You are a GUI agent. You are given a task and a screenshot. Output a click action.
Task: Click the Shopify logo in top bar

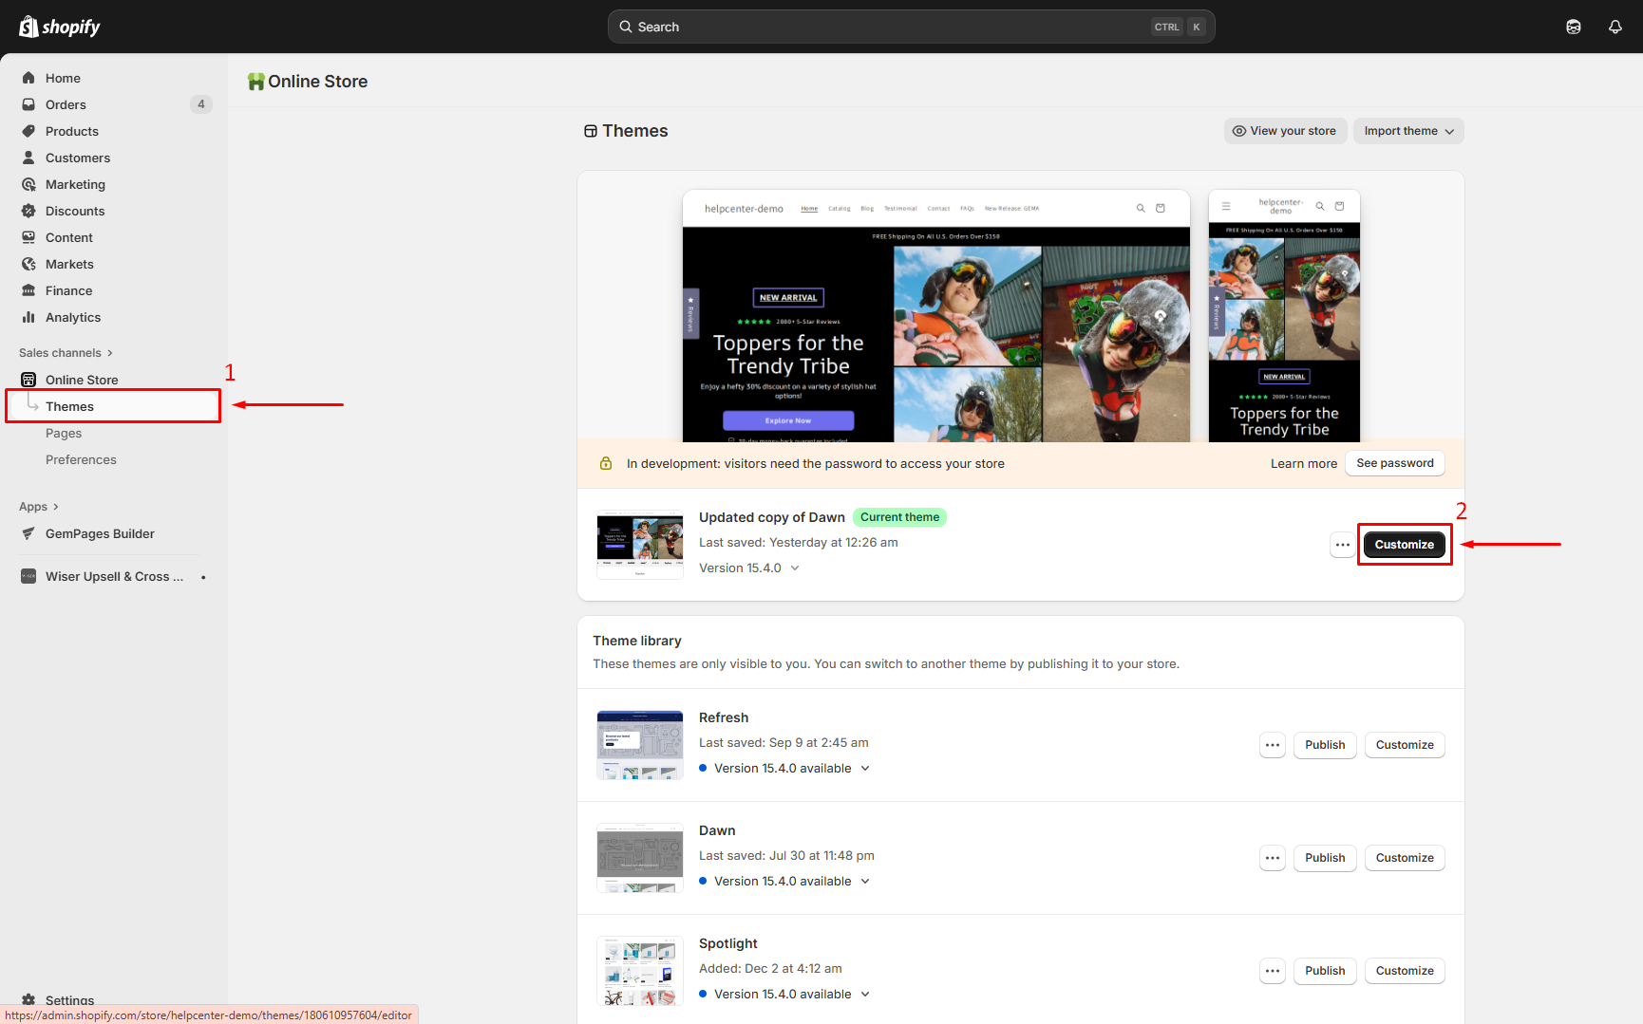[60, 27]
